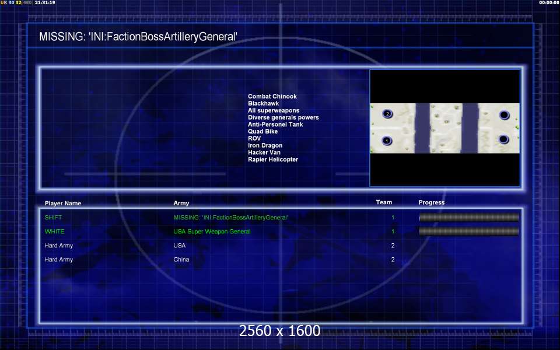Click the 'Rapier Helicopter' line
560x350 pixels.
pyautogui.click(x=273, y=159)
